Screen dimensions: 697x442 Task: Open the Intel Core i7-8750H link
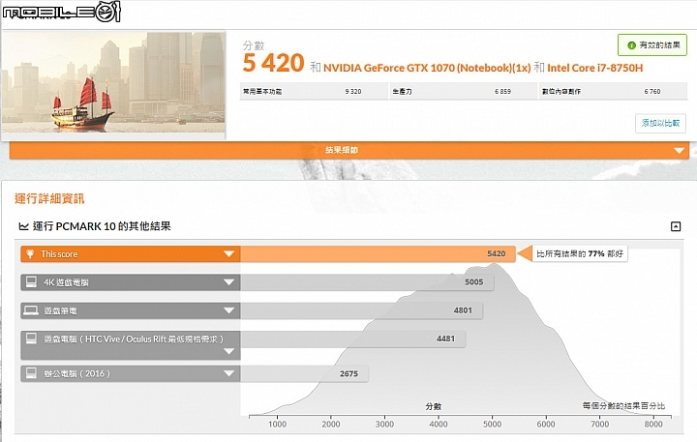594,68
